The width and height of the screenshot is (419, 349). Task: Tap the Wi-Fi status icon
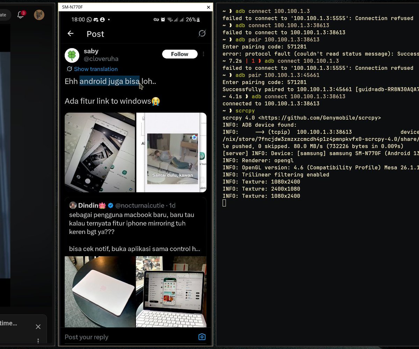coord(170,20)
